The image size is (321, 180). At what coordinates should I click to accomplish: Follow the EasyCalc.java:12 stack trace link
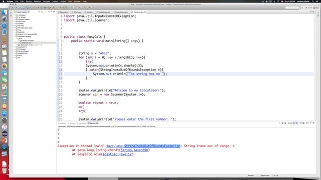click(x=117, y=154)
